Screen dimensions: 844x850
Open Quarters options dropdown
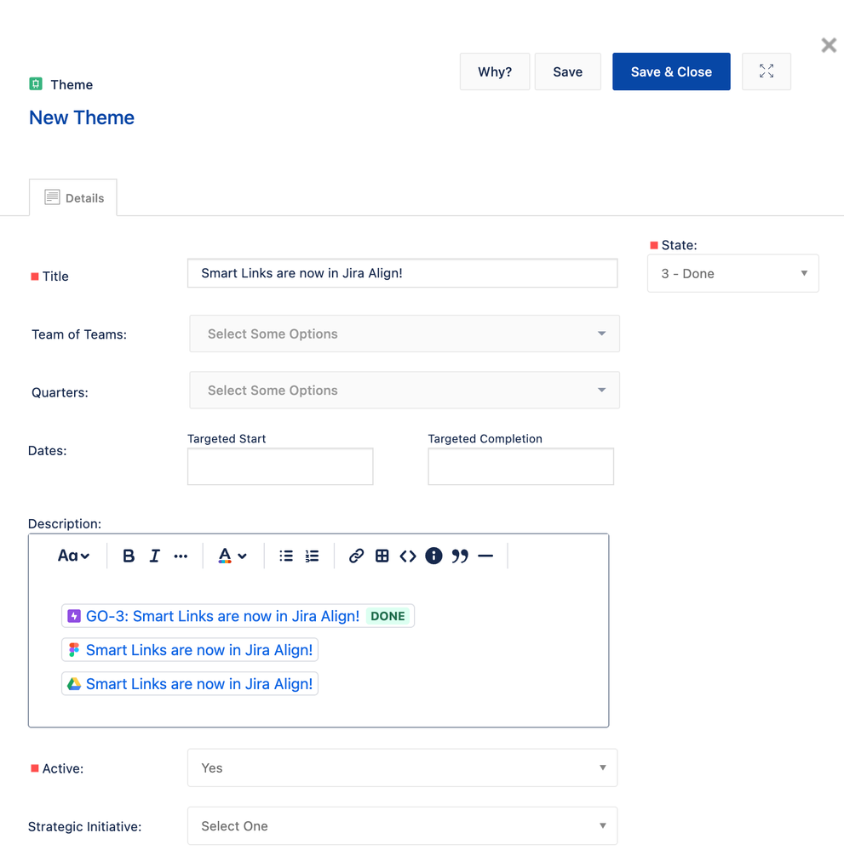tap(405, 391)
